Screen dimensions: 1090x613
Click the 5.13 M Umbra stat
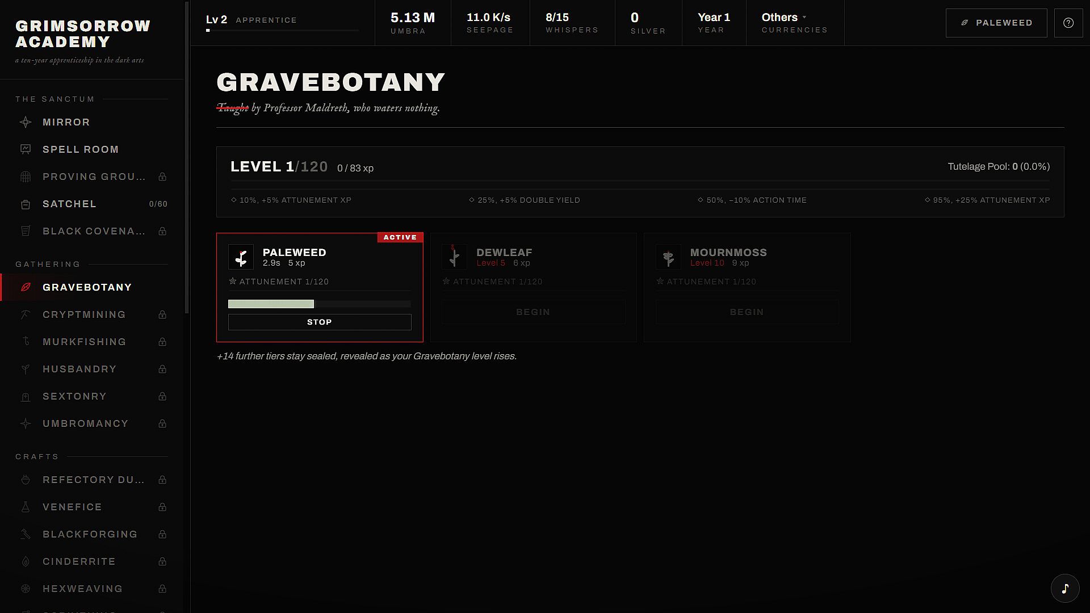click(x=413, y=23)
